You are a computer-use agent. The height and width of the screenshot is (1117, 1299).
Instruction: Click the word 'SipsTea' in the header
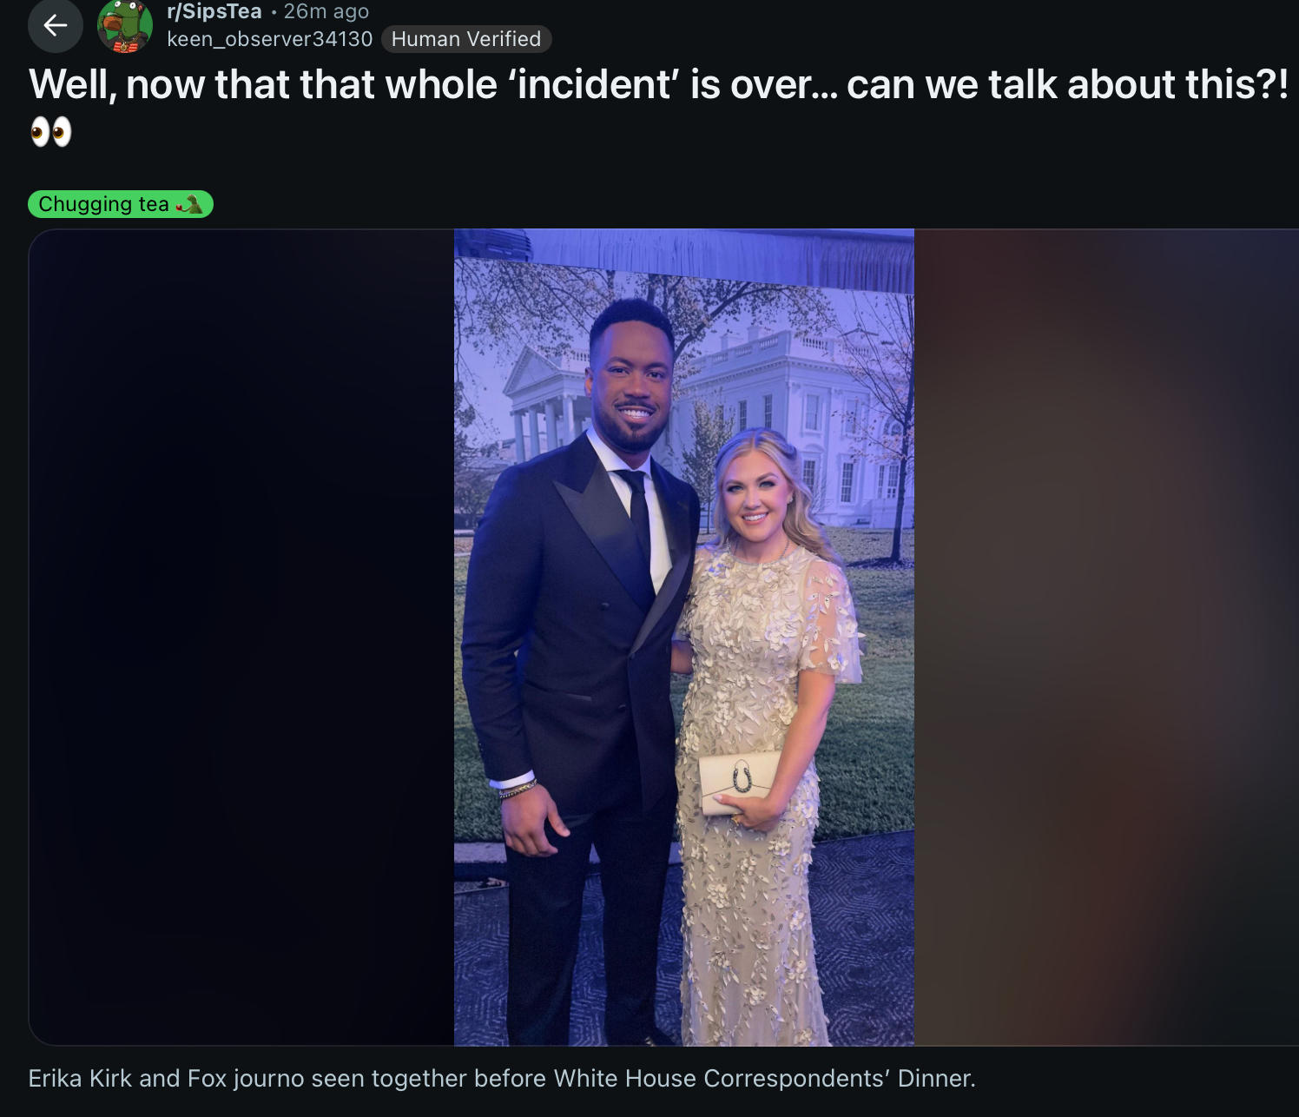click(x=222, y=11)
